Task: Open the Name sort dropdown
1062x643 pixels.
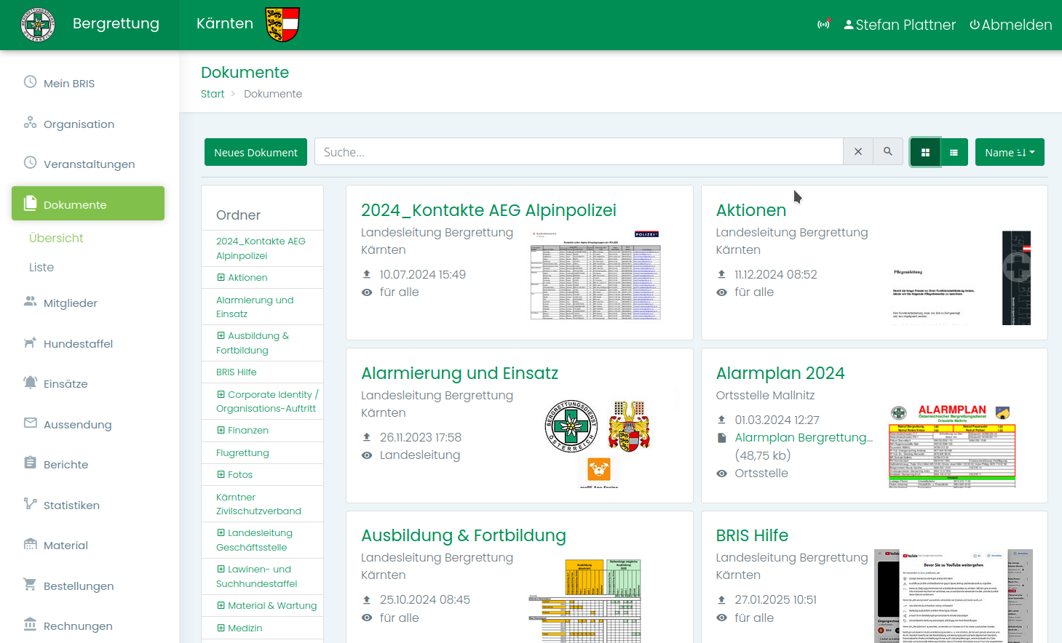Action: click(x=1009, y=153)
